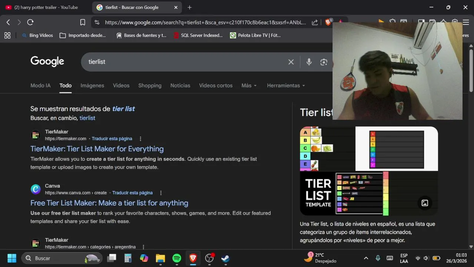Screen dimensions: 474x267
Task: Translate the Canva page via Traducir link
Action: click(132, 193)
